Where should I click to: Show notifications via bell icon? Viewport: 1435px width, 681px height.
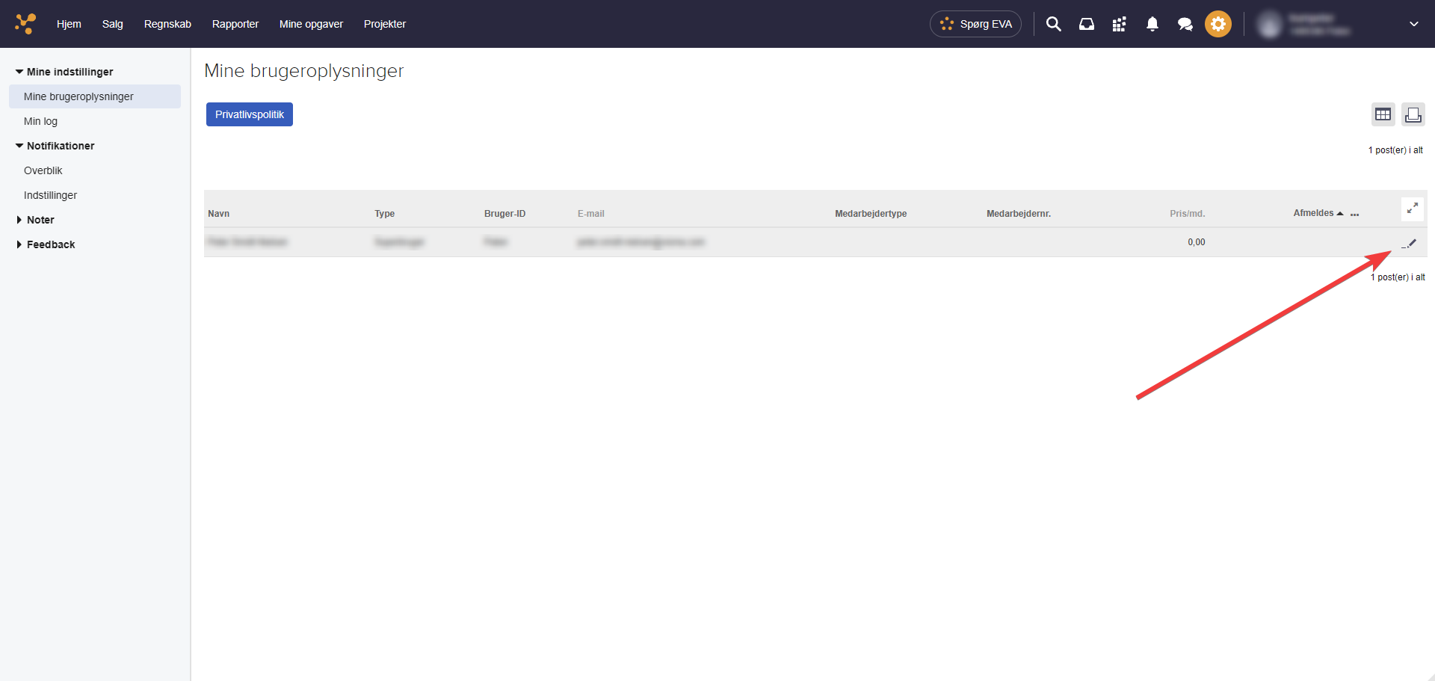pos(1152,24)
